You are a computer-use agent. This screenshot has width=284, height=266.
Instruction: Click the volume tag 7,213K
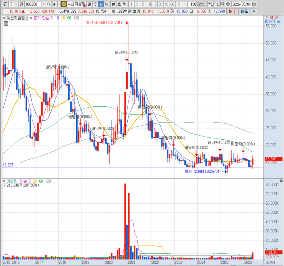click(273, 252)
